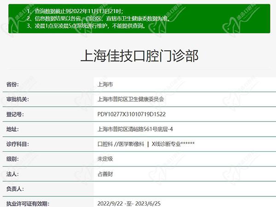This screenshot has width=276, height=207.
Task: Select the level value 未定级
Action: (105, 159)
